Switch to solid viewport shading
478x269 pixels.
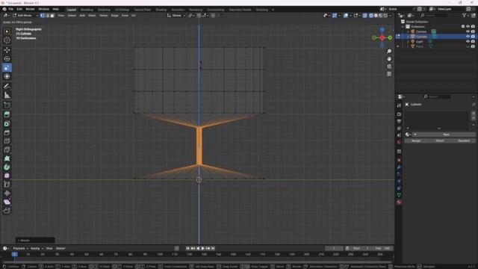[376, 16]
